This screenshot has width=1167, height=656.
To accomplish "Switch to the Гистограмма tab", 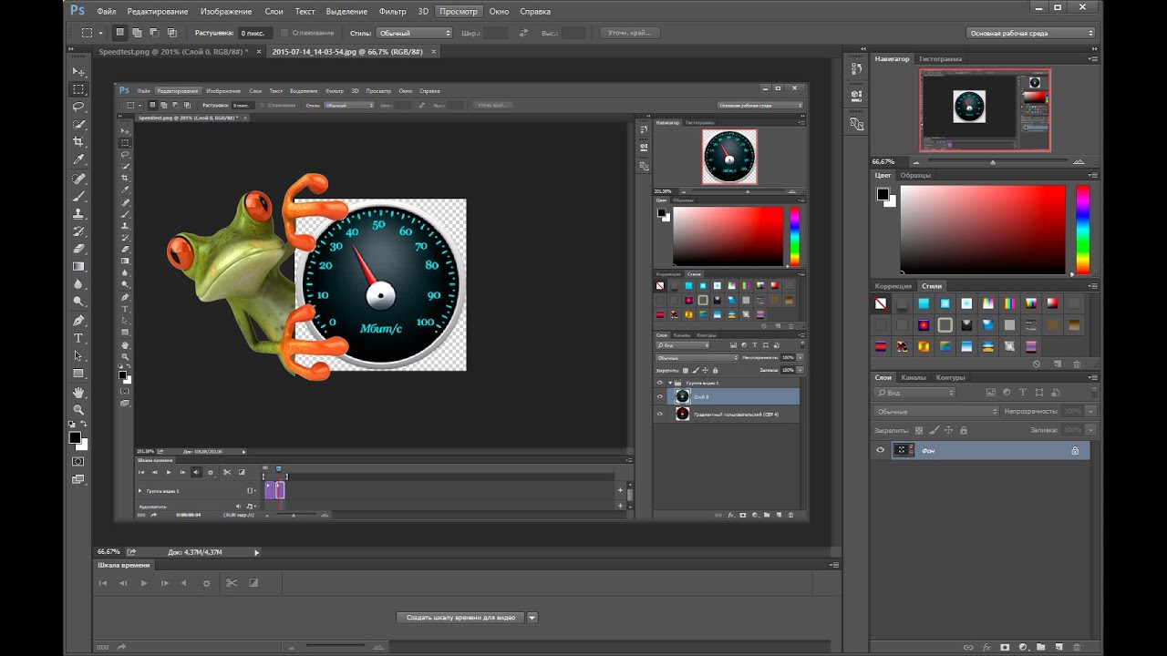I will (x=940, y=58).
